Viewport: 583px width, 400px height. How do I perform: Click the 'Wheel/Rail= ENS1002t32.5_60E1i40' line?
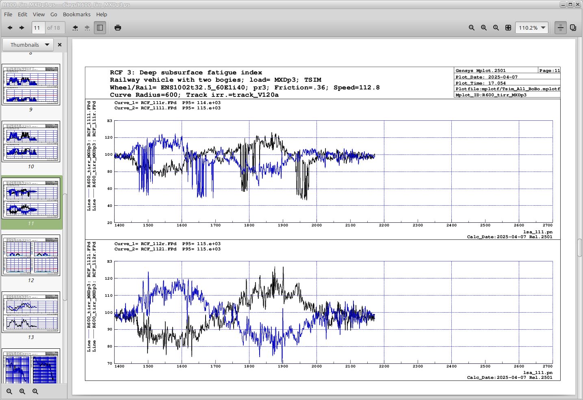pyautogui.click(x=245, y=88)
